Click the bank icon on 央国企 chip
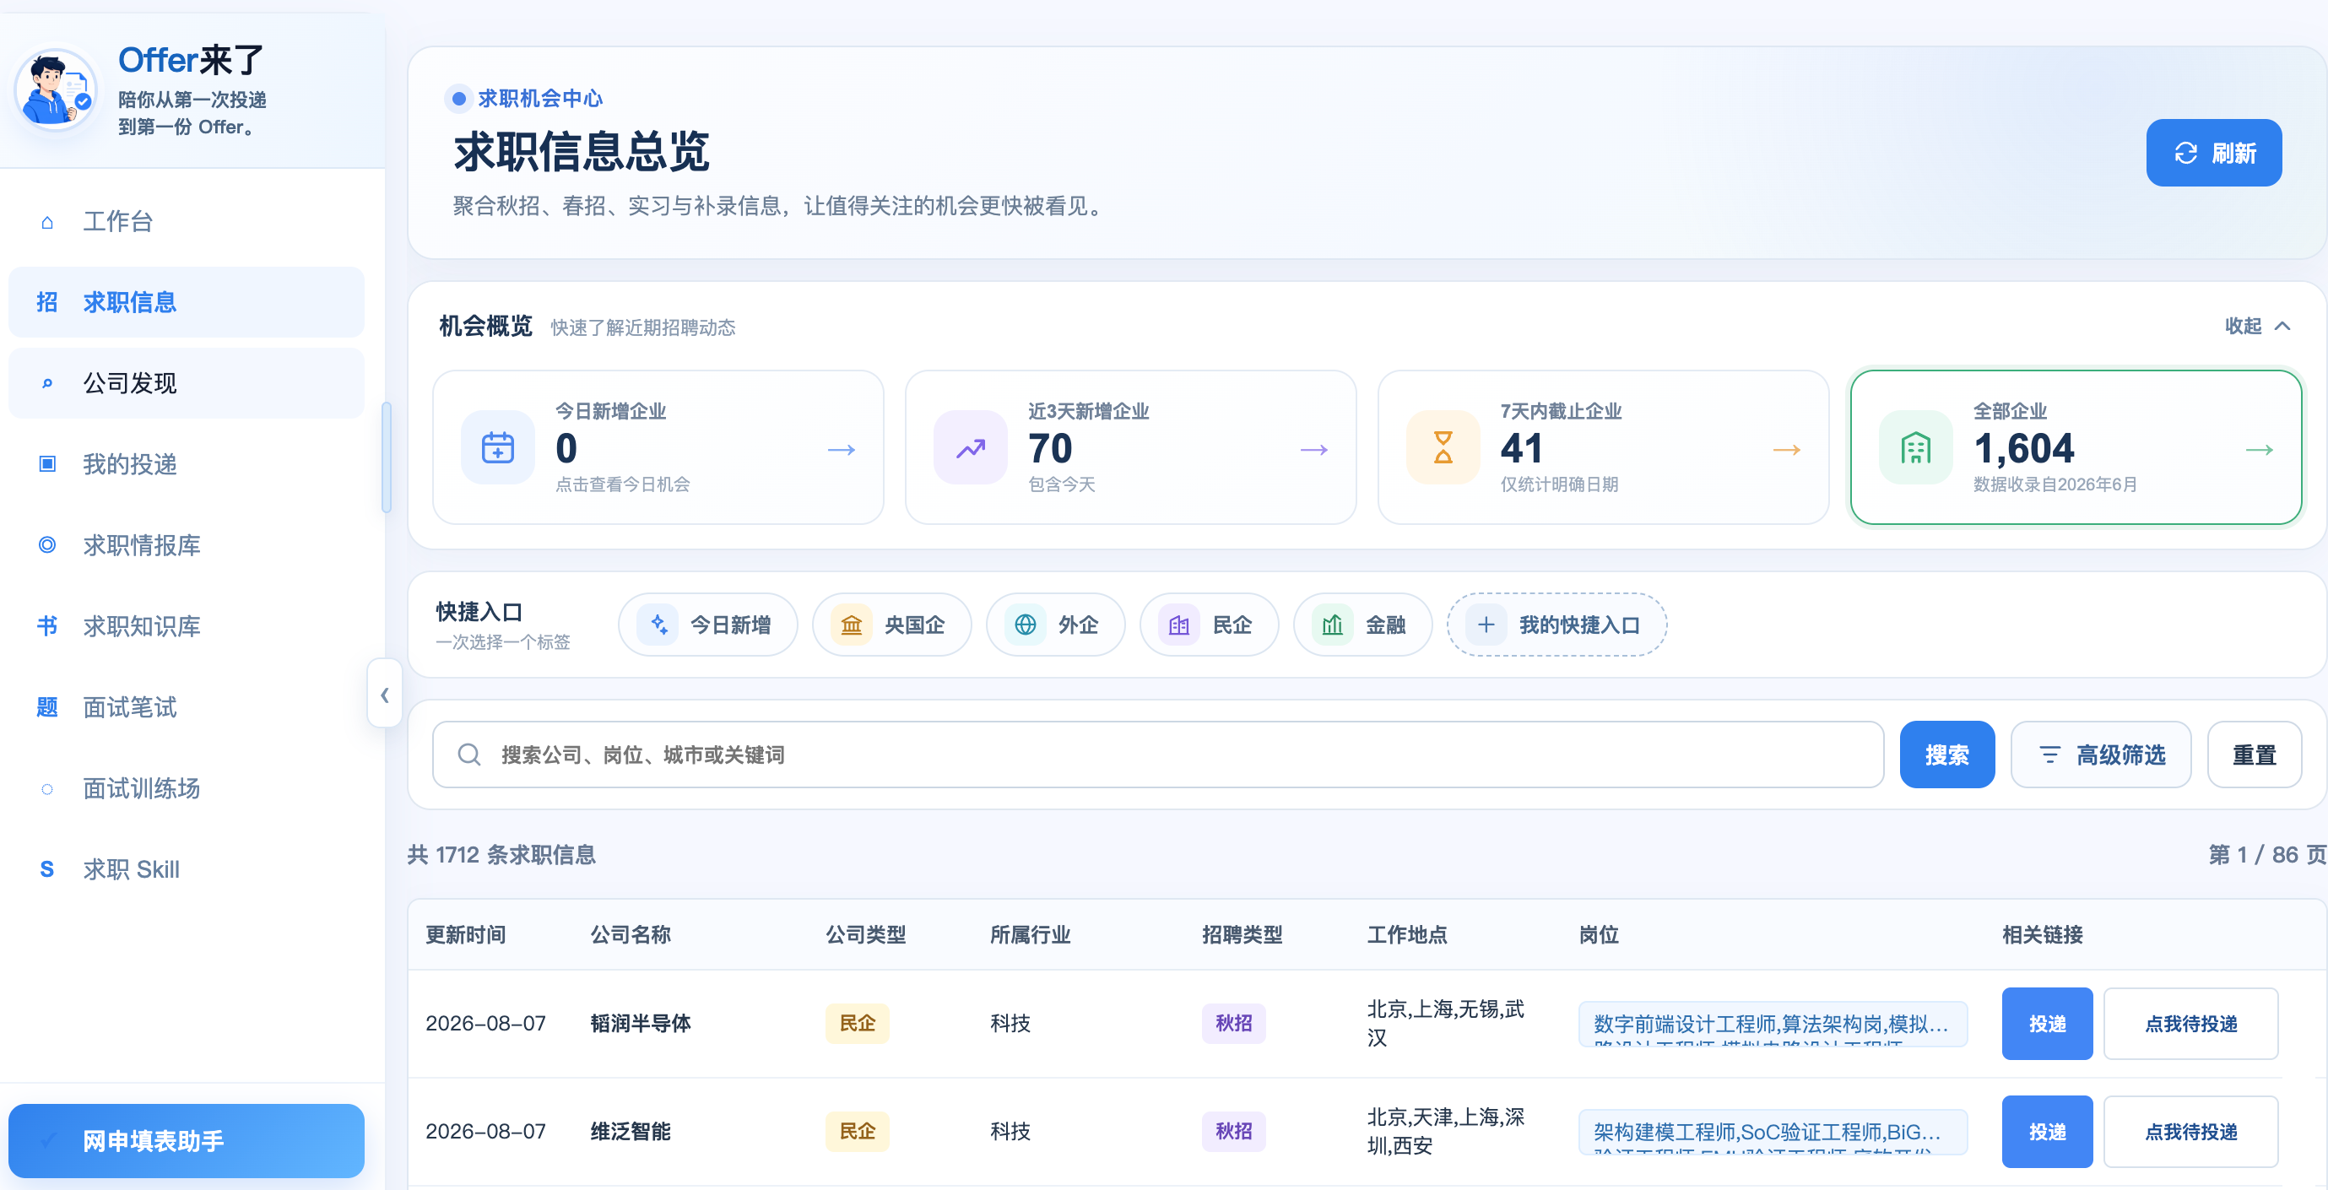This screenshot has width=2328, height=1190. (x=852, y=625)
